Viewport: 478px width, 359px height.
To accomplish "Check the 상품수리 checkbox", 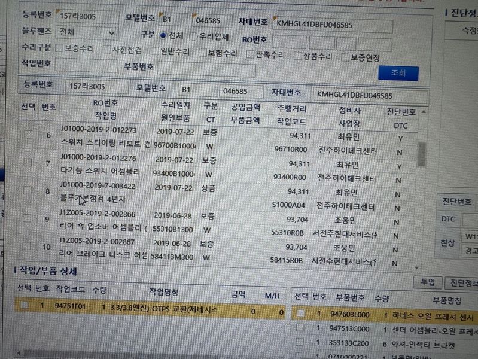I will [297, 56].
